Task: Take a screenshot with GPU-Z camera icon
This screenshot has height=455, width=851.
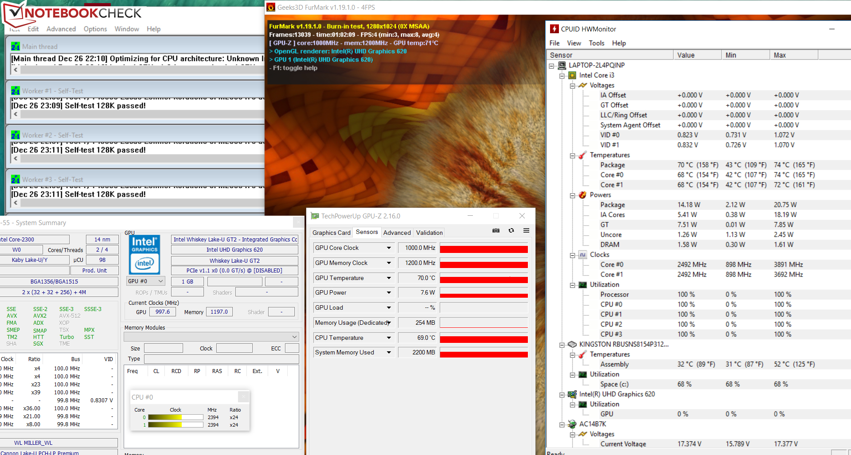Action: coord(496,230)
